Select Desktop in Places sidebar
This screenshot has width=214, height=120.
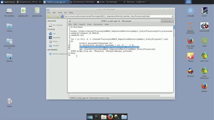(x=55, y=38)
